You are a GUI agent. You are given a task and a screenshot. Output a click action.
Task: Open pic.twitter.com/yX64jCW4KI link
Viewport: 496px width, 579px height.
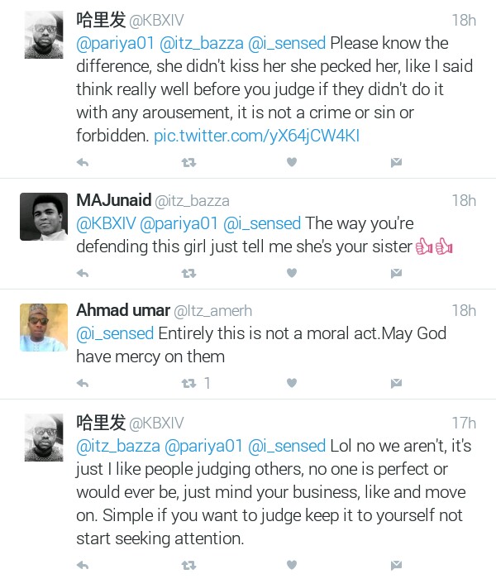point(256,136)
